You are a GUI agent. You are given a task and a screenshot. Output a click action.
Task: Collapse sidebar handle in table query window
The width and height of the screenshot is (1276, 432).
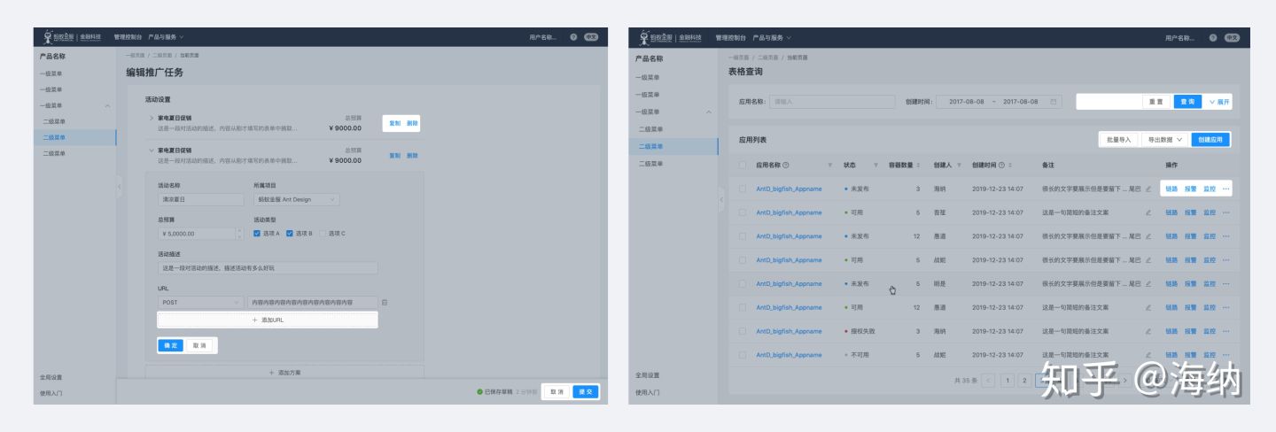click(x=721, y=200)
